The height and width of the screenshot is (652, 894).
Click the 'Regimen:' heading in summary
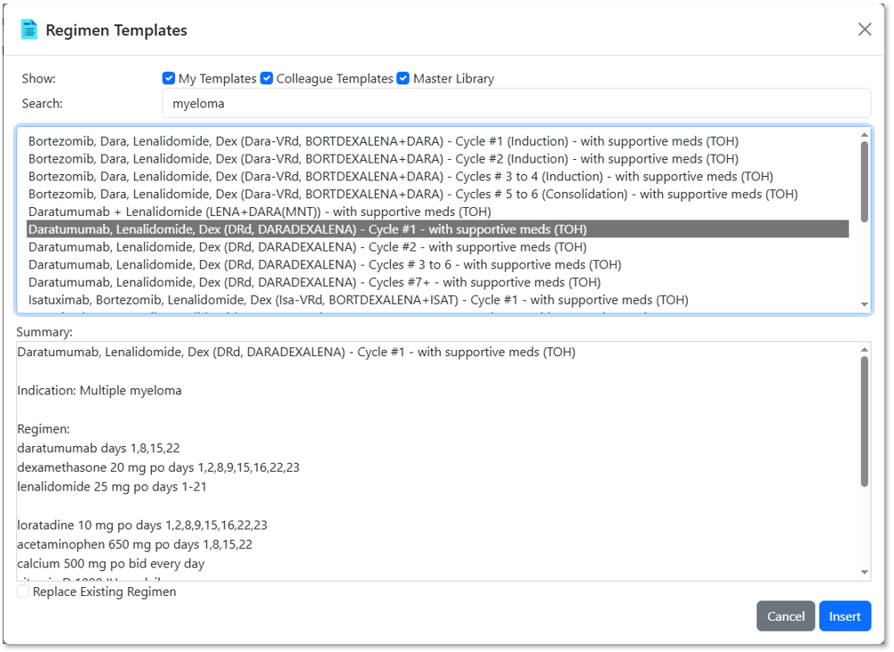44,428
